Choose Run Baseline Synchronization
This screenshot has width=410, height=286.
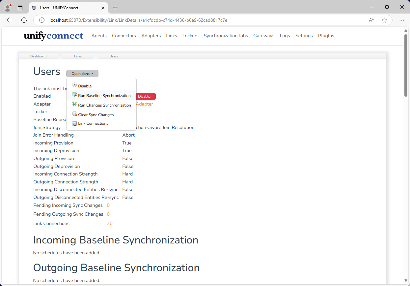pyautogui.click(x=101, y=95)
